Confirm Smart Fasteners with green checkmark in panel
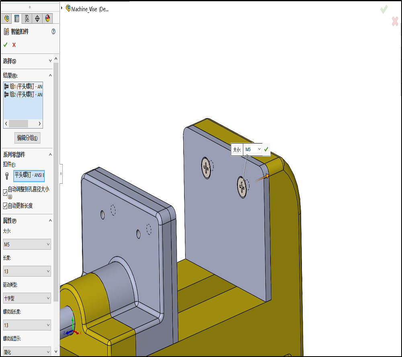Image resolution: width=402 pixels, height=357 pixels. coord(6,45)
